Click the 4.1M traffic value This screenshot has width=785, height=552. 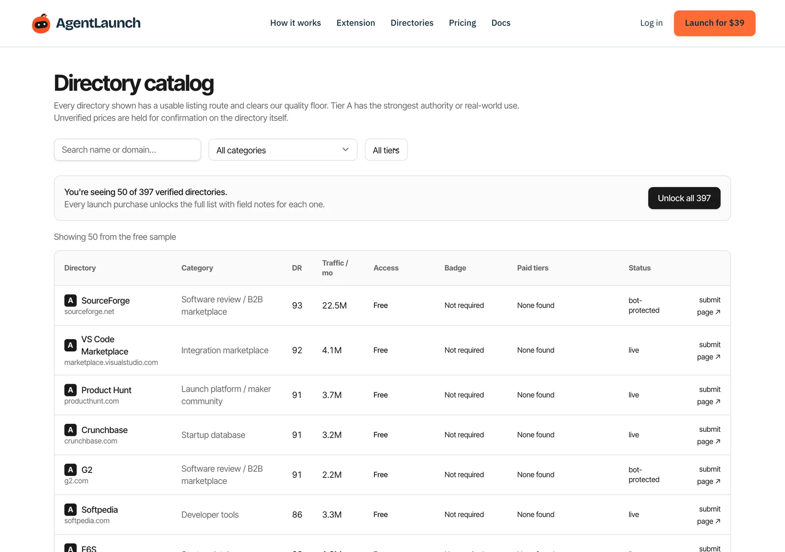(332, 350)
